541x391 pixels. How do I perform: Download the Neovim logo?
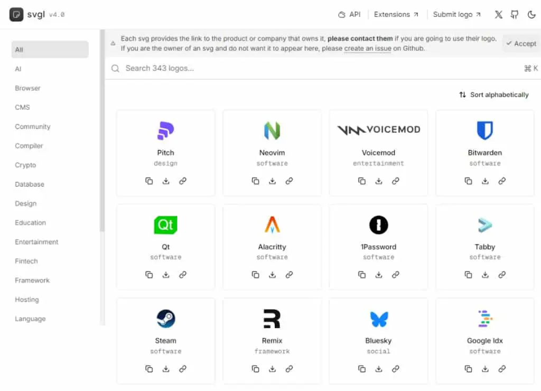(x=272, y=181)
